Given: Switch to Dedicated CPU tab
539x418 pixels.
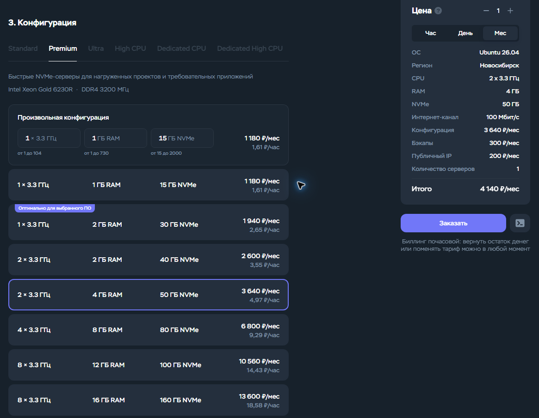Looking at the screenshot, I should coord(181,48).
